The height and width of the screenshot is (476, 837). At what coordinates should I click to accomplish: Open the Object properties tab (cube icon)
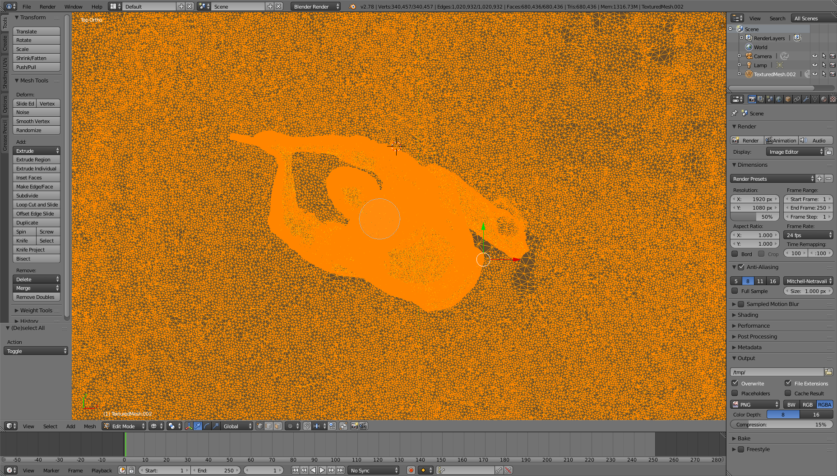coord(788,99)
